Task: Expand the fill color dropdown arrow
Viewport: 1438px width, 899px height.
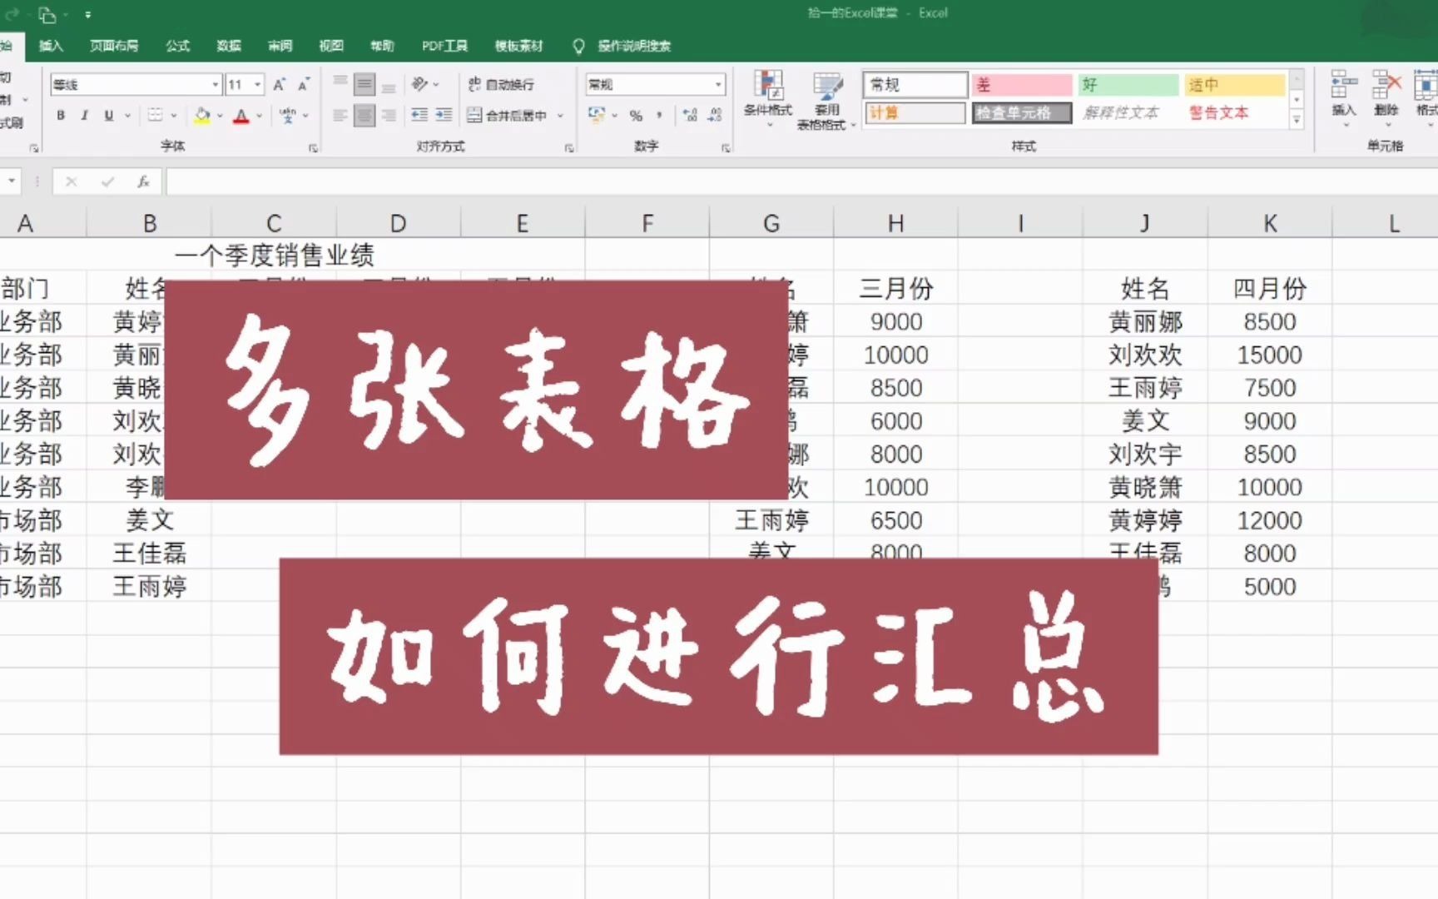Action: pyautogui.click(x=219, y=115)
